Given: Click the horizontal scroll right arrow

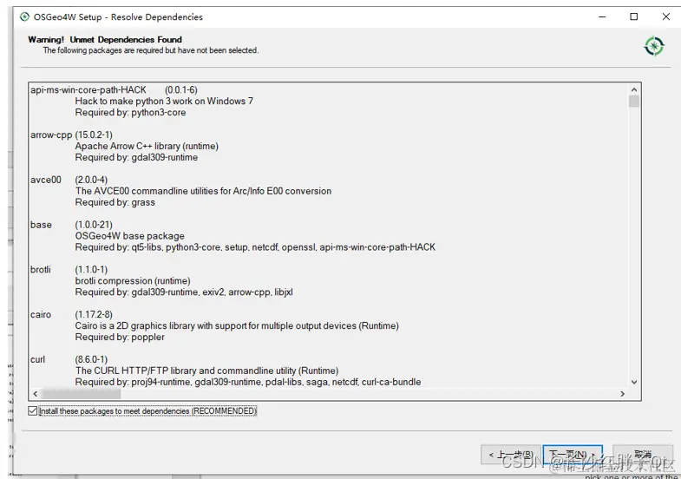Looking at the screenshot, I should click(622, 394).
